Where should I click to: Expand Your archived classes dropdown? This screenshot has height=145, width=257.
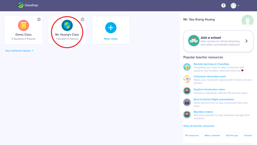click(19, 51)
